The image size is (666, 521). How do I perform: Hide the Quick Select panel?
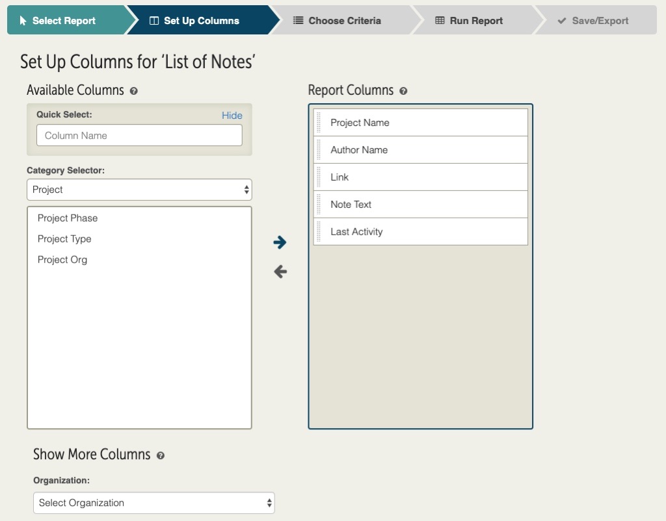tap(232, 115)
